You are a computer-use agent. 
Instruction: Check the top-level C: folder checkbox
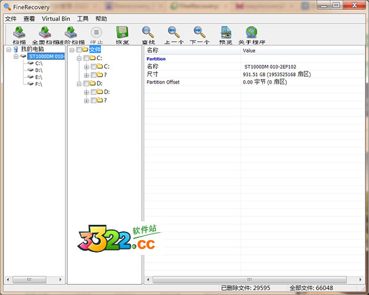[86, 58]
